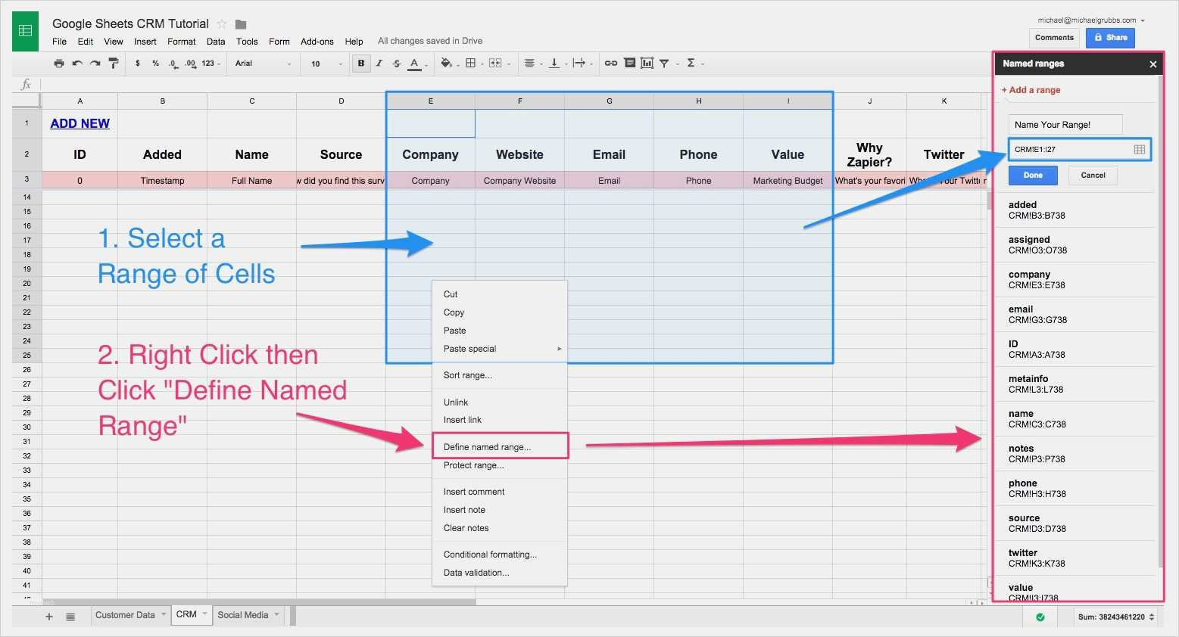Redo the action with the toolbar arrow
This screenshot has width=1179, height=637.
(x=95, y=64)
